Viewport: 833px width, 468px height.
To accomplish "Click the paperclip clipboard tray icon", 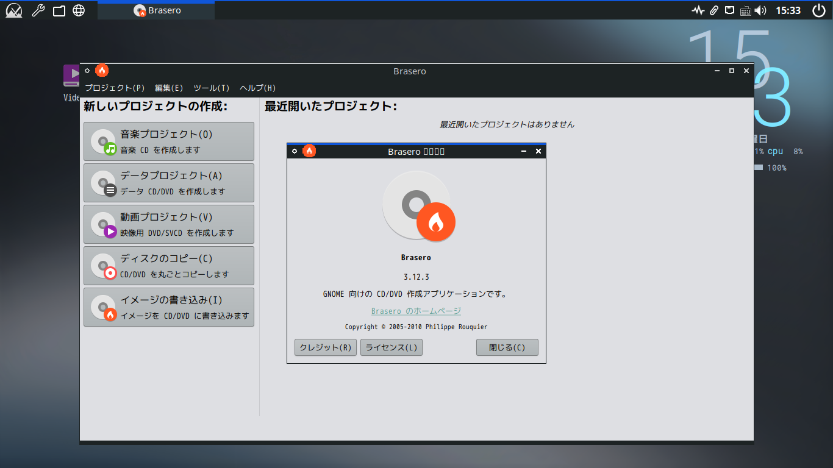I will [x=713, y=10].
